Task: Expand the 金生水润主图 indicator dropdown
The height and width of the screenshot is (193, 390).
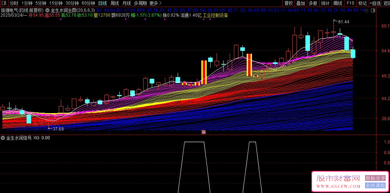Action: click(48, 10)
